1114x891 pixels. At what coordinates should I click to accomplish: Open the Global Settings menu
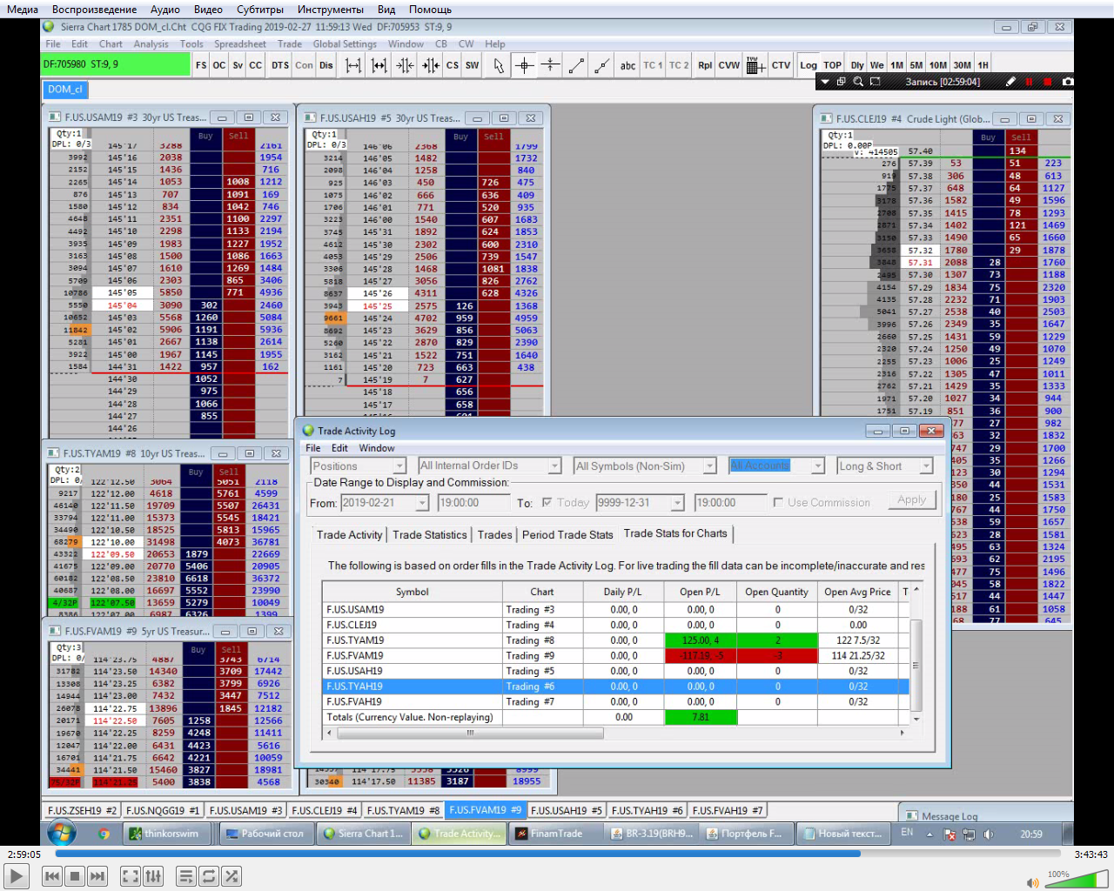(x=345, y=44)
